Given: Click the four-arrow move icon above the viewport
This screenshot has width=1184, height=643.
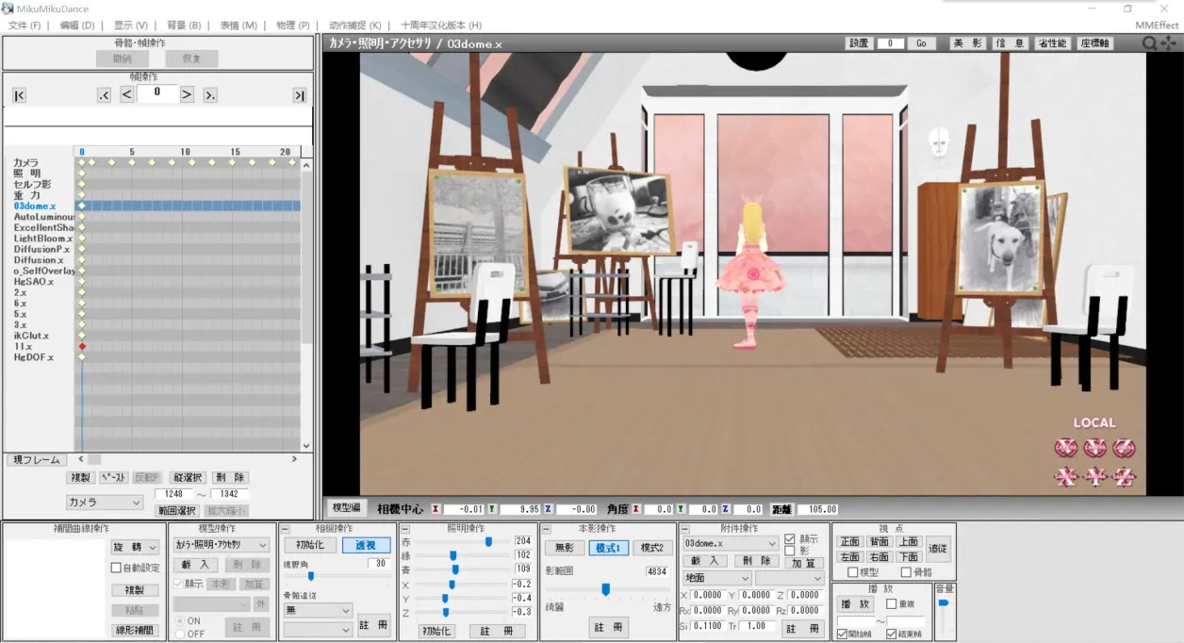Looking at the screenshot, I should (1170, 43).
